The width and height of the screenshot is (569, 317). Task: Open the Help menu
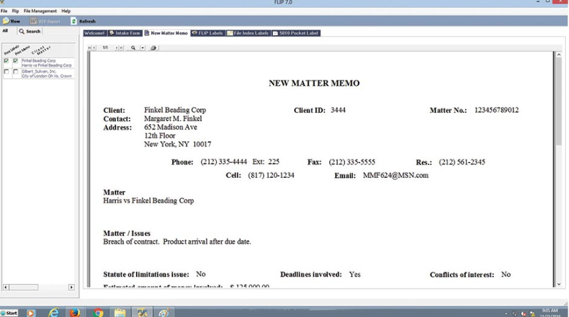[66, 11]
